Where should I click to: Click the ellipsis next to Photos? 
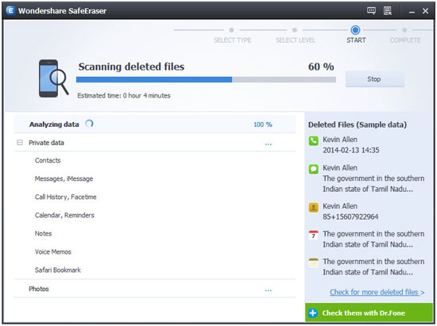coord(268,290)
